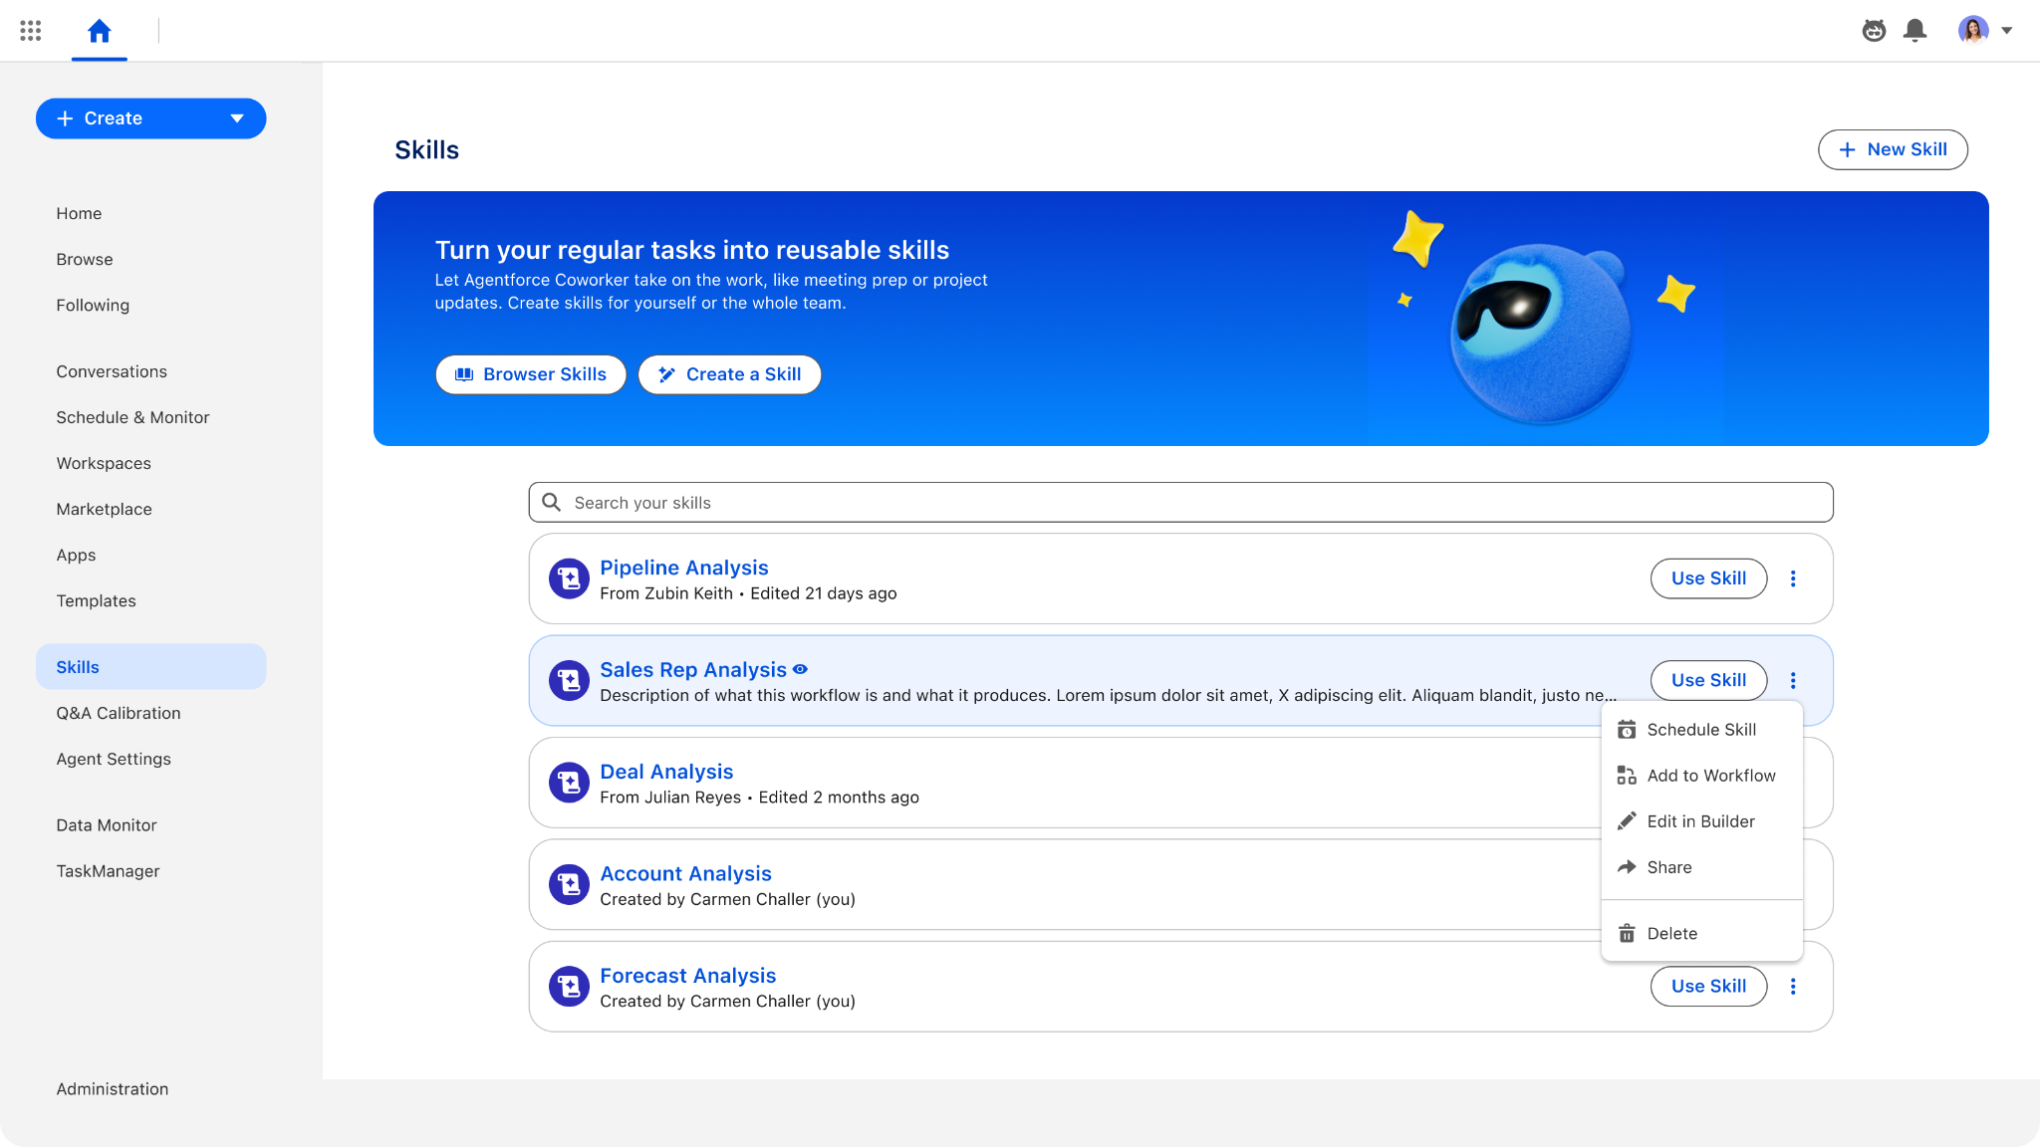2040x1147 pixels.
Task: Go to Schedule & Monitor
Action: click(132, 417)
